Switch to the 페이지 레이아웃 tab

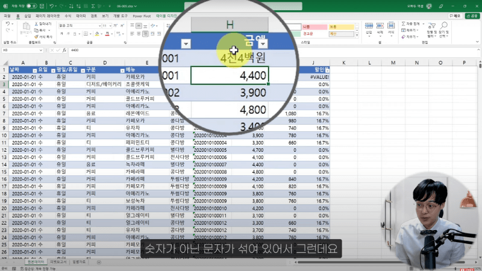pos(48,16)
